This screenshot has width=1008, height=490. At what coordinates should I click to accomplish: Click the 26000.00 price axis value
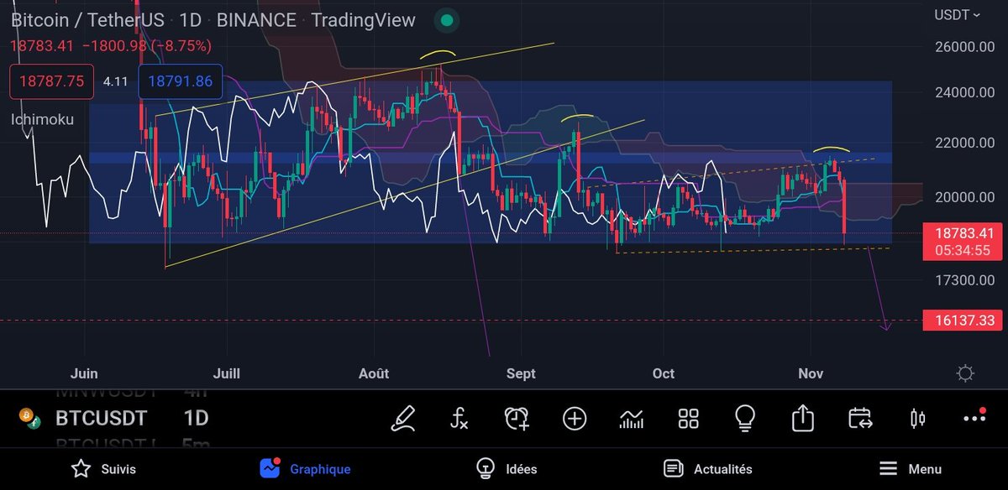[963, 47]
